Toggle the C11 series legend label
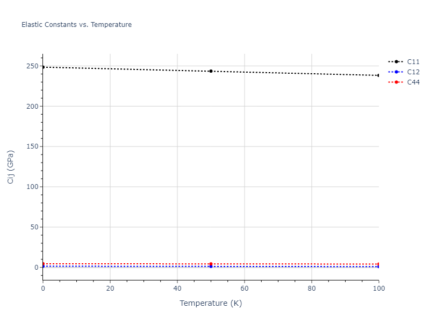Viewport: 430px width, 323px height. point(413,62)
